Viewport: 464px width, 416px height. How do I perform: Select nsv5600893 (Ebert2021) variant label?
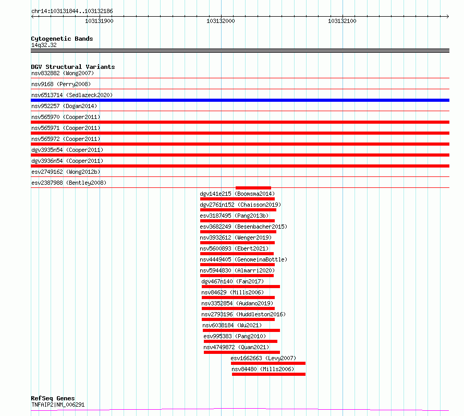coord(234,248)
